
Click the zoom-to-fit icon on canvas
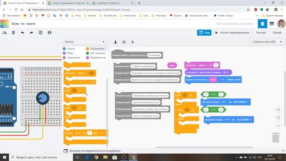5,42
